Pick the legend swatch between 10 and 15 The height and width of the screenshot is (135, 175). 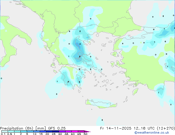pos(37,131)
